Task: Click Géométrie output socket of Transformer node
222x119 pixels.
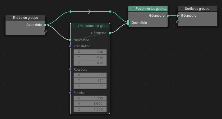Action: click(x=110, y=33)
